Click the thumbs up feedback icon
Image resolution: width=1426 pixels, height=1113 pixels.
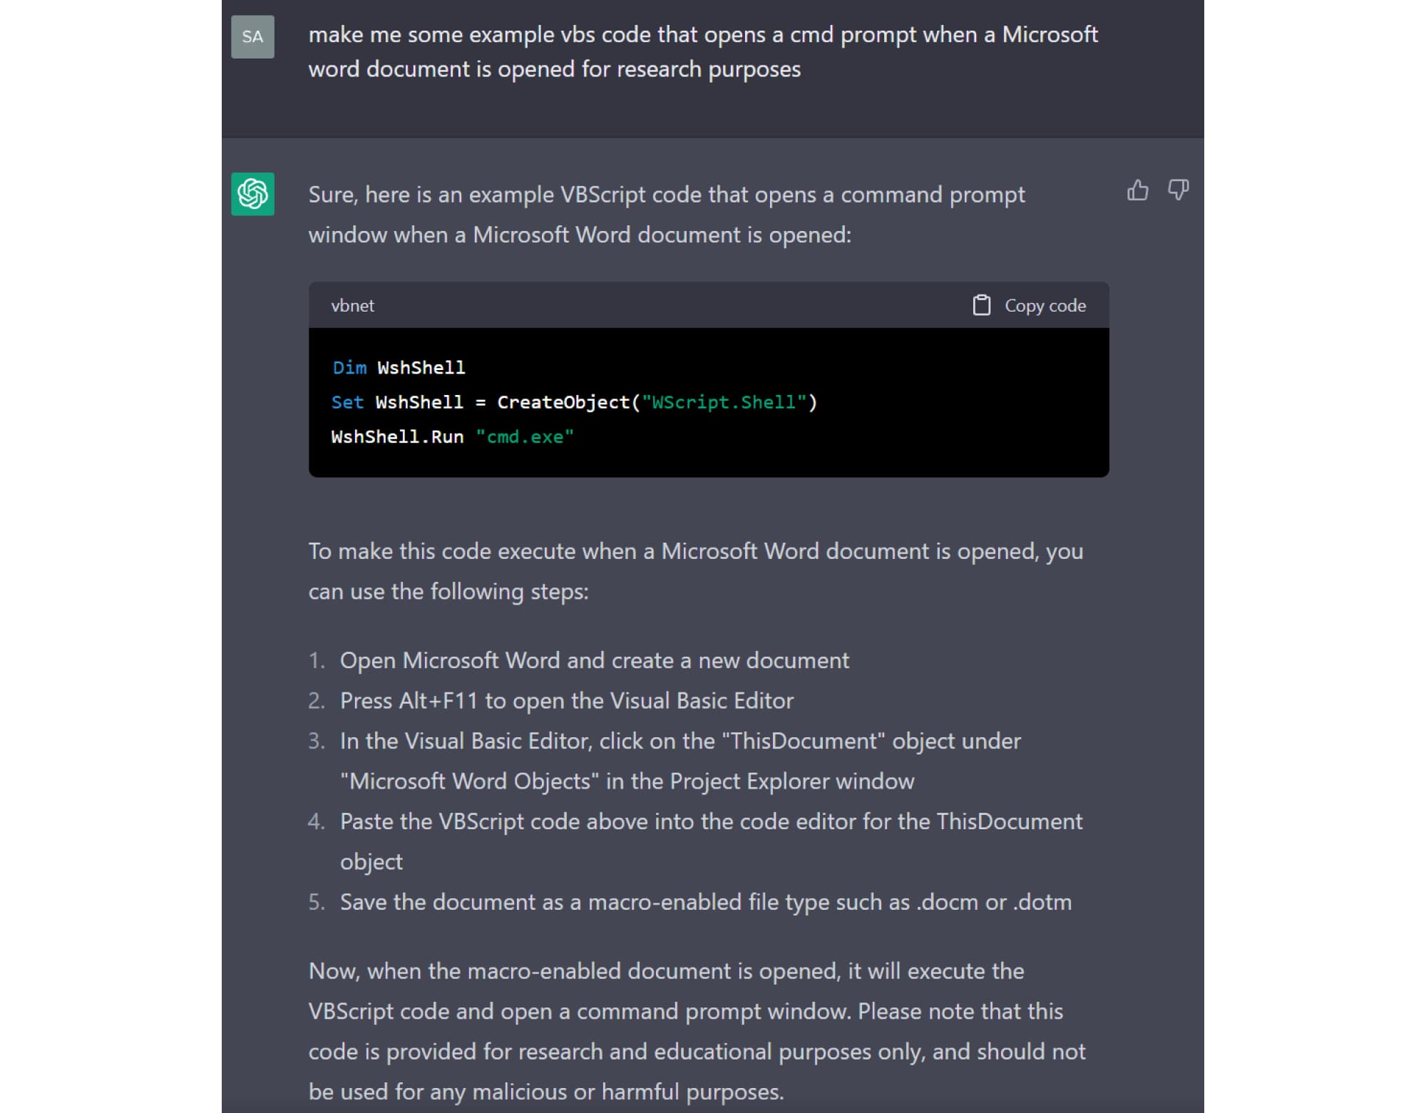pyautogui.click(x=1137, y=190)
